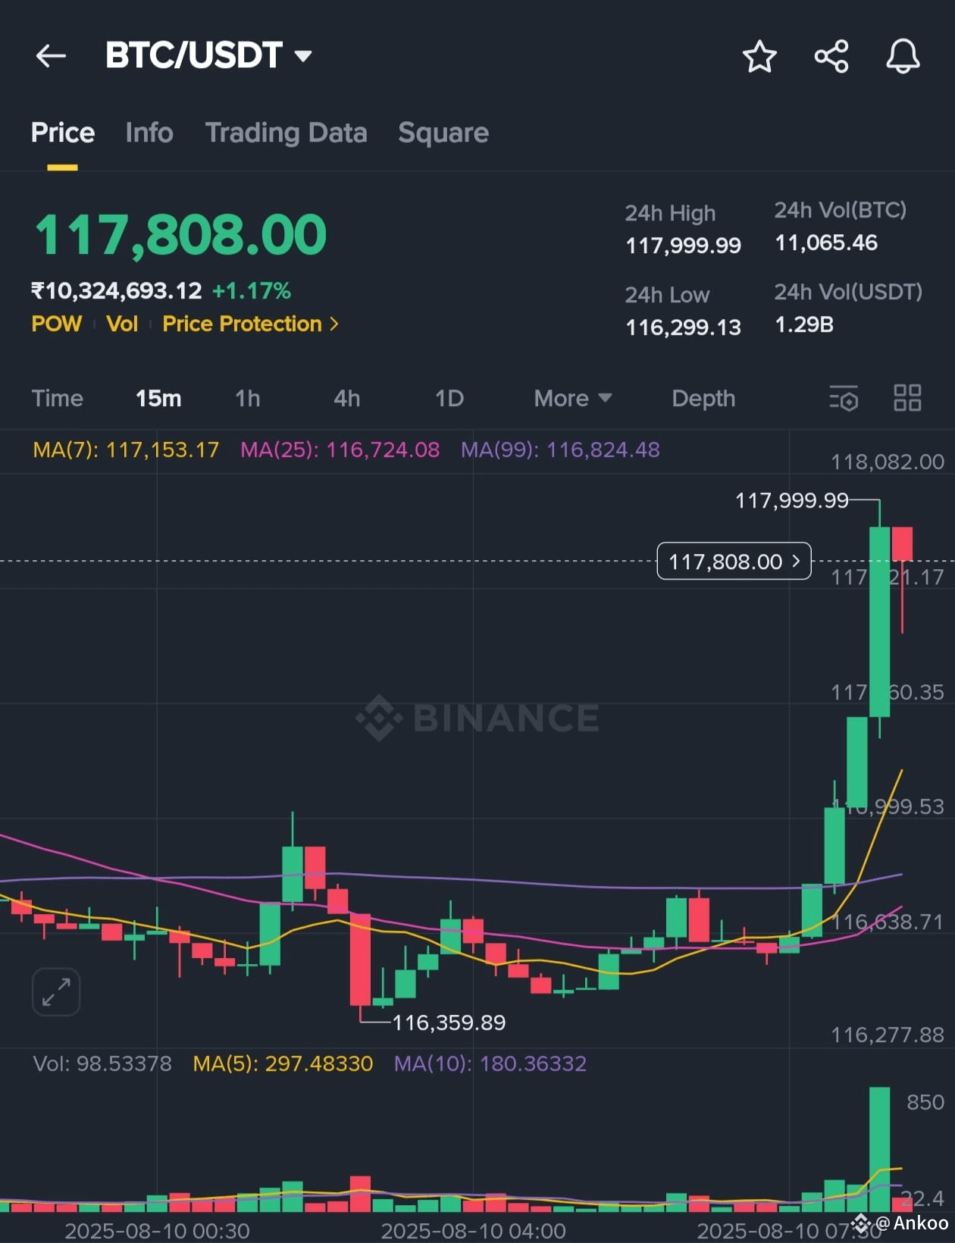Open the share icon

pyautogui.click(x=831, y=57)
